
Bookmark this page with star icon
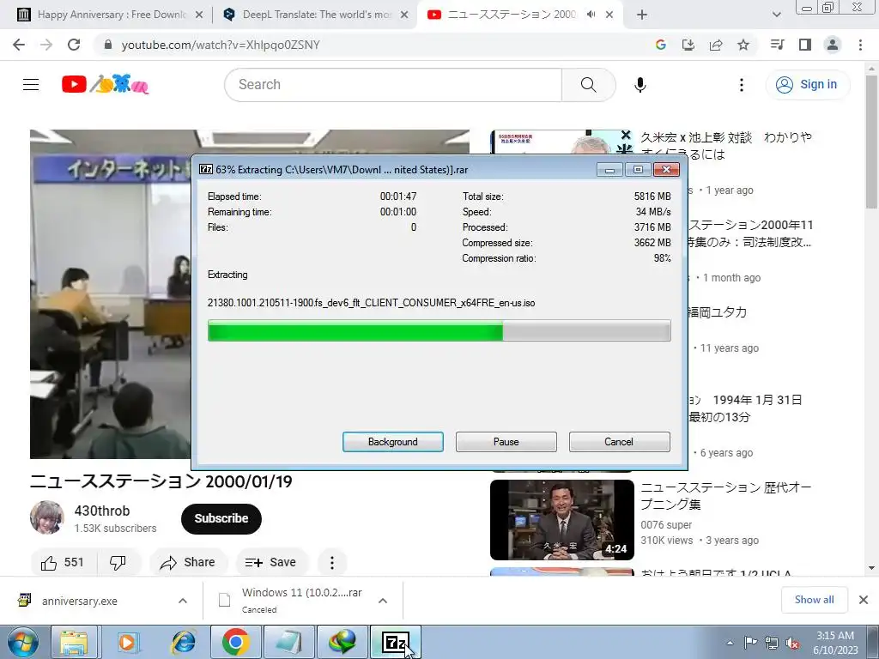pyautogui.click(x=743, y=45)
